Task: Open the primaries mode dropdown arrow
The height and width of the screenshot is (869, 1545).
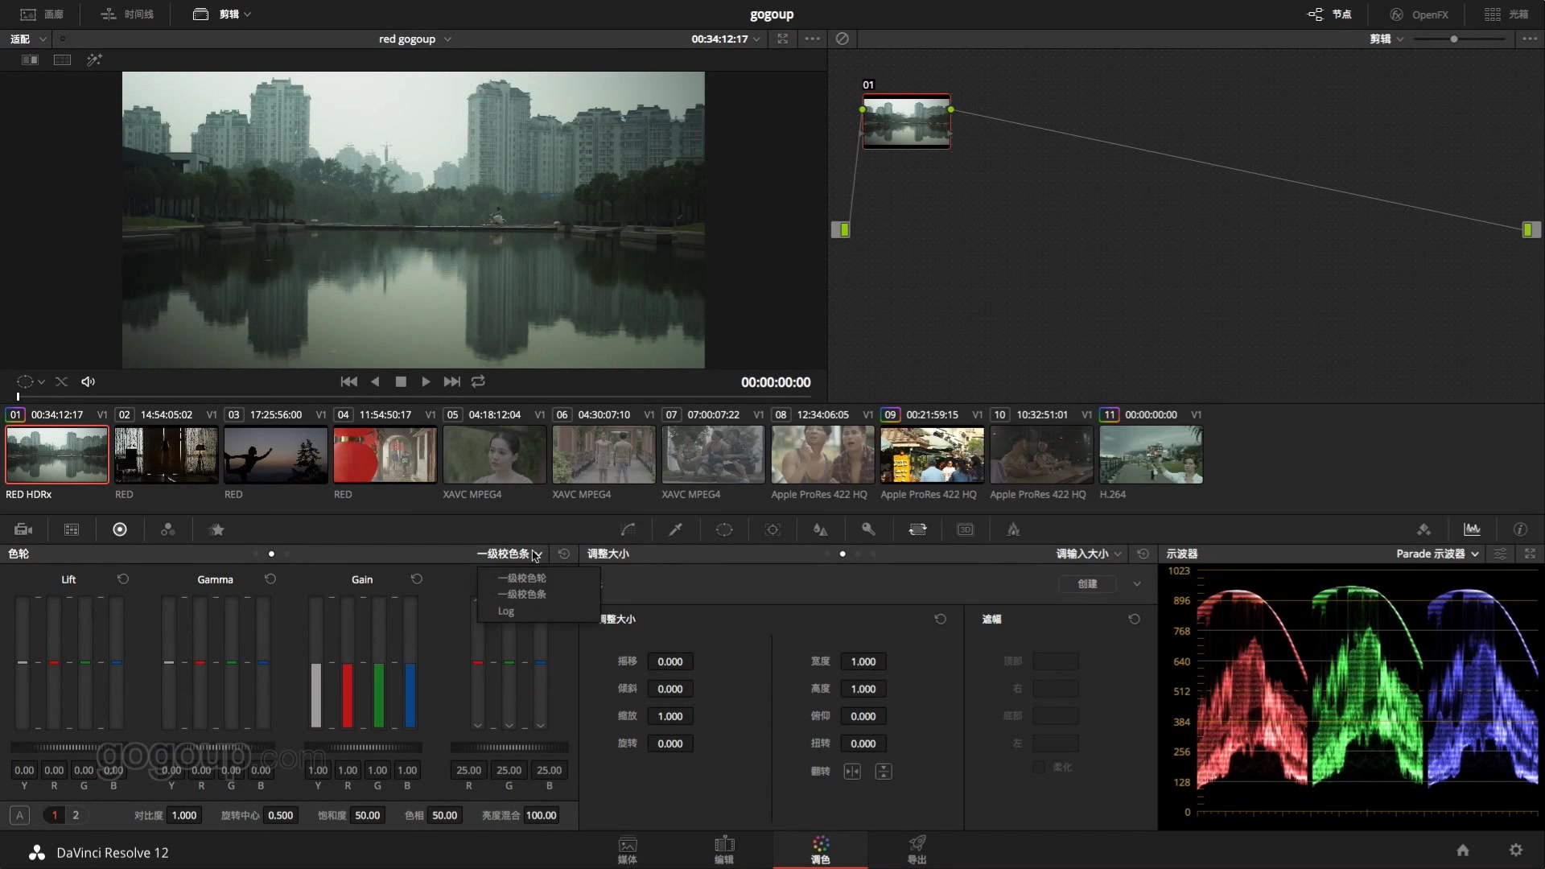Action: point(538,554)
